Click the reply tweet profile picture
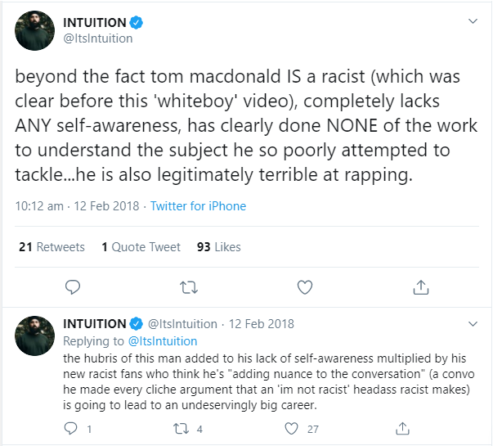Screen dimensions: 493x446 click(34, 336)
